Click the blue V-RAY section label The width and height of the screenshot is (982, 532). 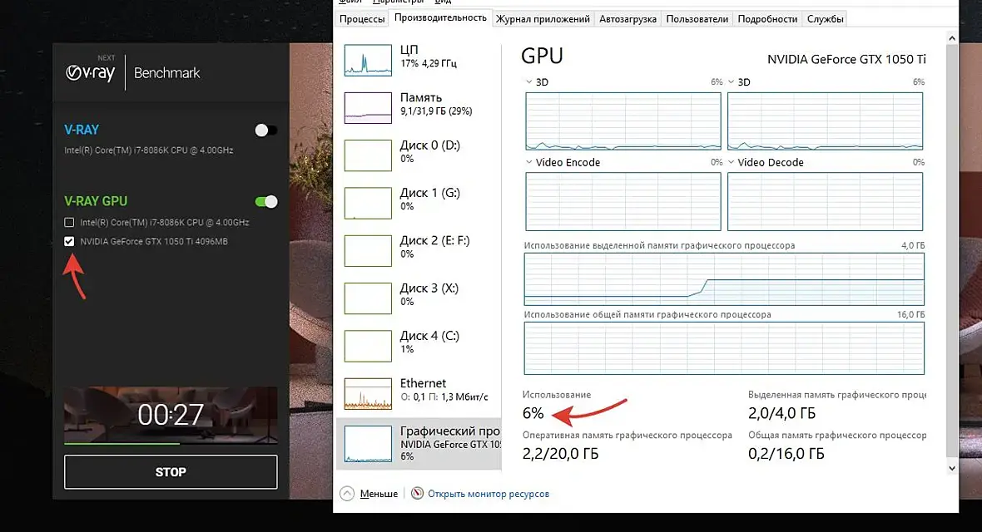(82, 130)
